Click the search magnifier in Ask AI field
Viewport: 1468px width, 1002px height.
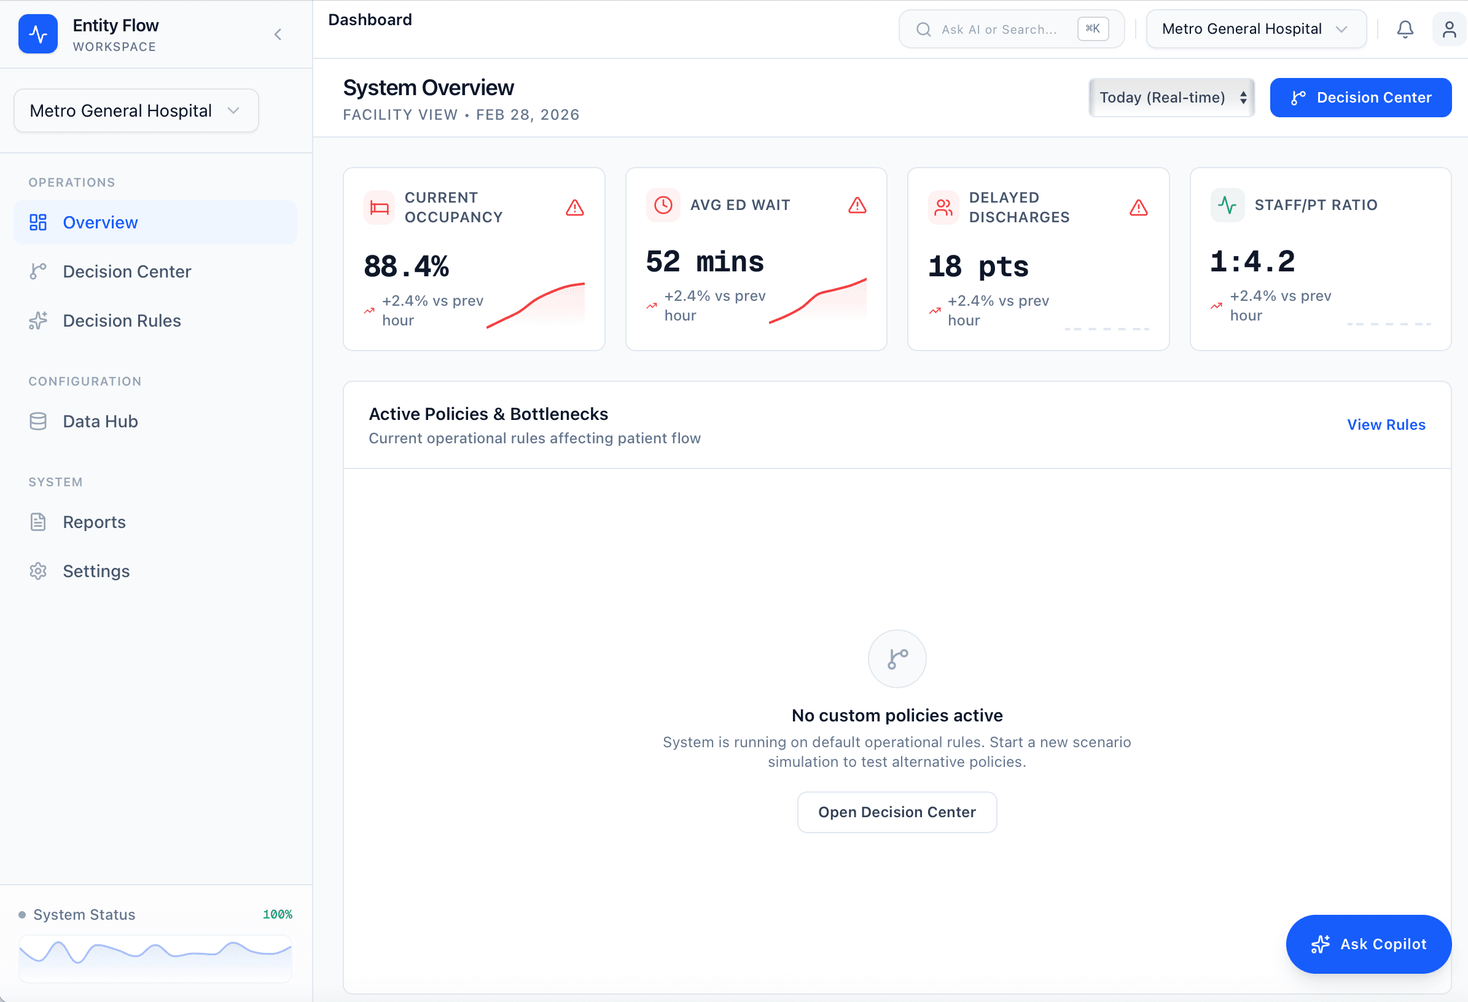(x=924, y=29)
